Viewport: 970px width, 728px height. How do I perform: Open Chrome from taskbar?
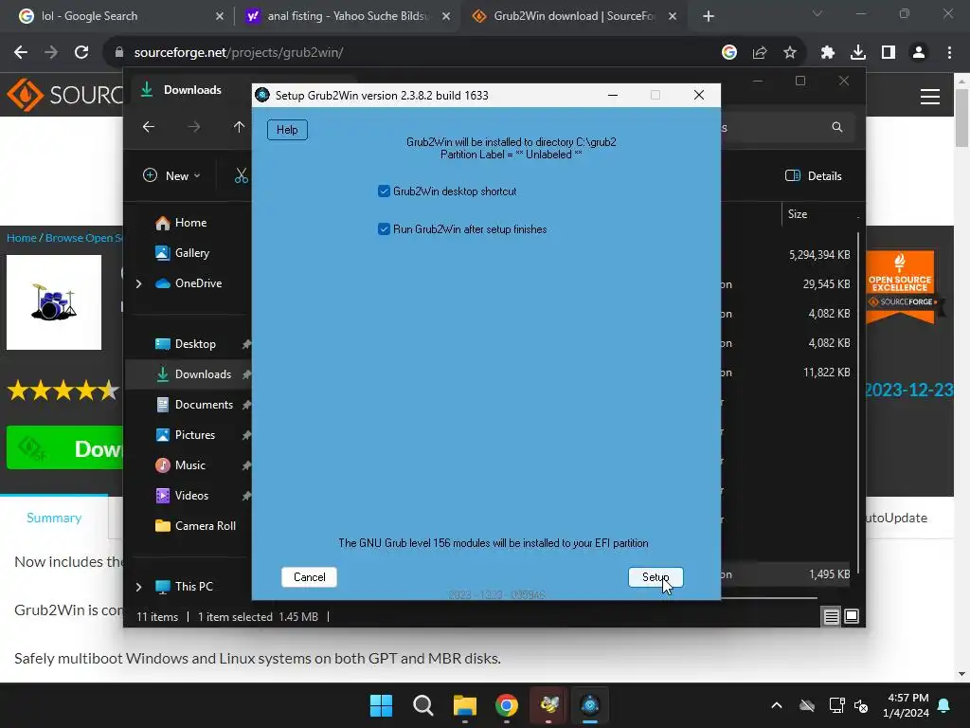pos(507,705)
